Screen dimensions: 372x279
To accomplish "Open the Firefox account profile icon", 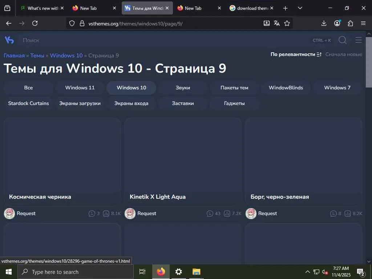I will pos(337,23).
